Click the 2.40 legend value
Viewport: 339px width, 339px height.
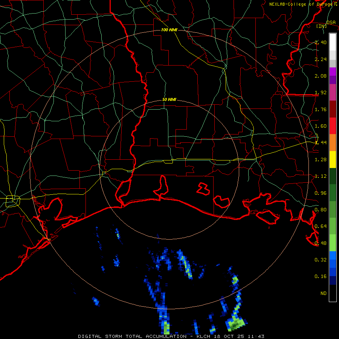click(x=321, y=42)
